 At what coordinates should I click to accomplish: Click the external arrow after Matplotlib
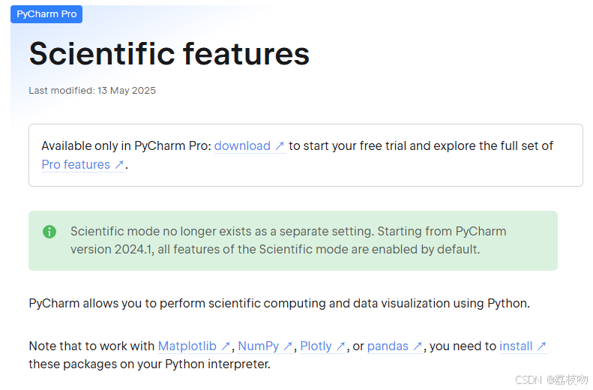click(226, 346)
